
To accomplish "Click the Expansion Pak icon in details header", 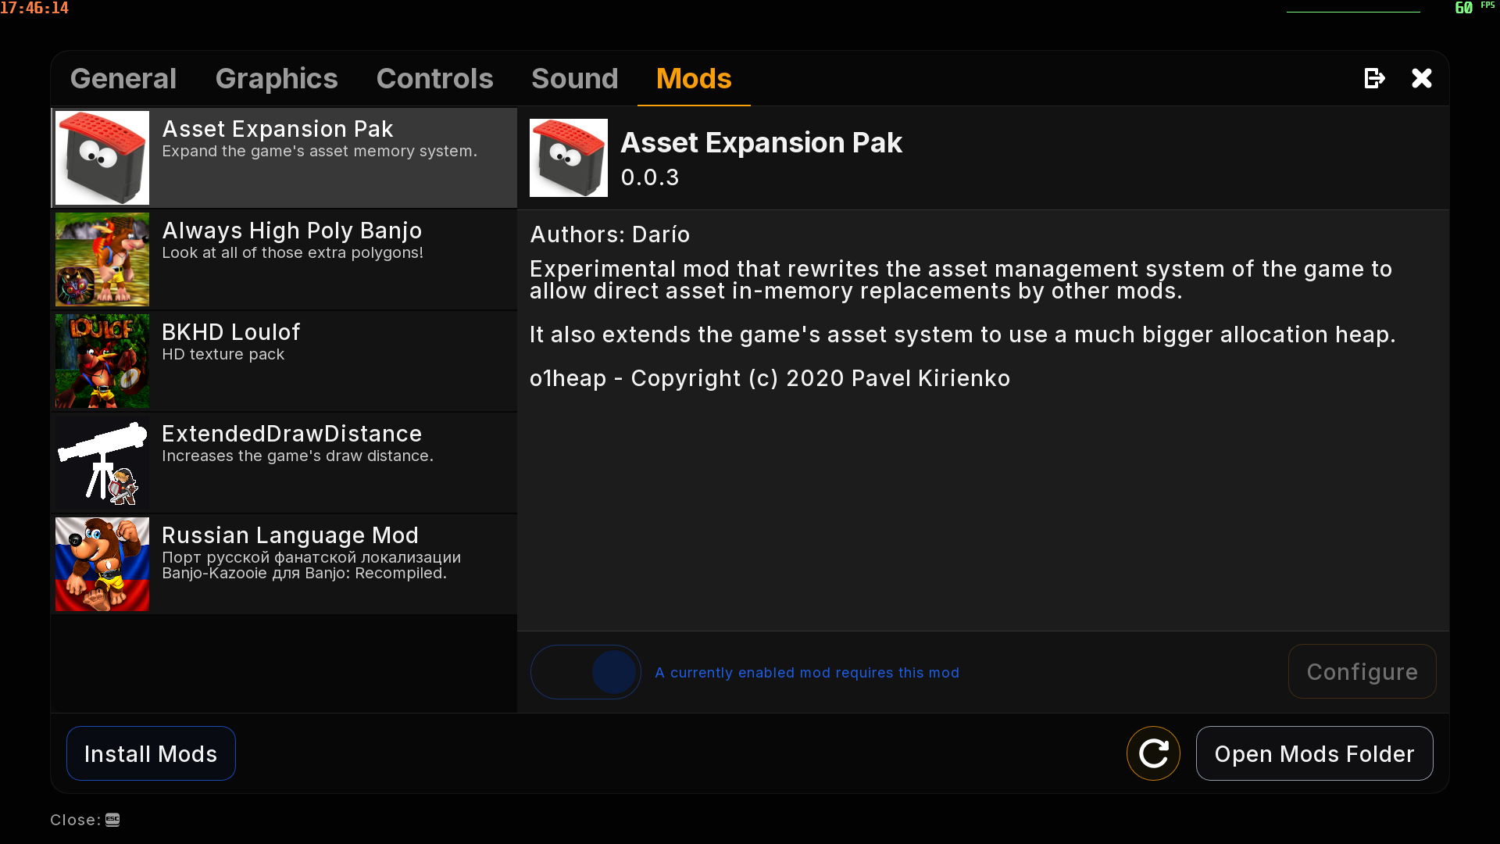I will (569, 158).
